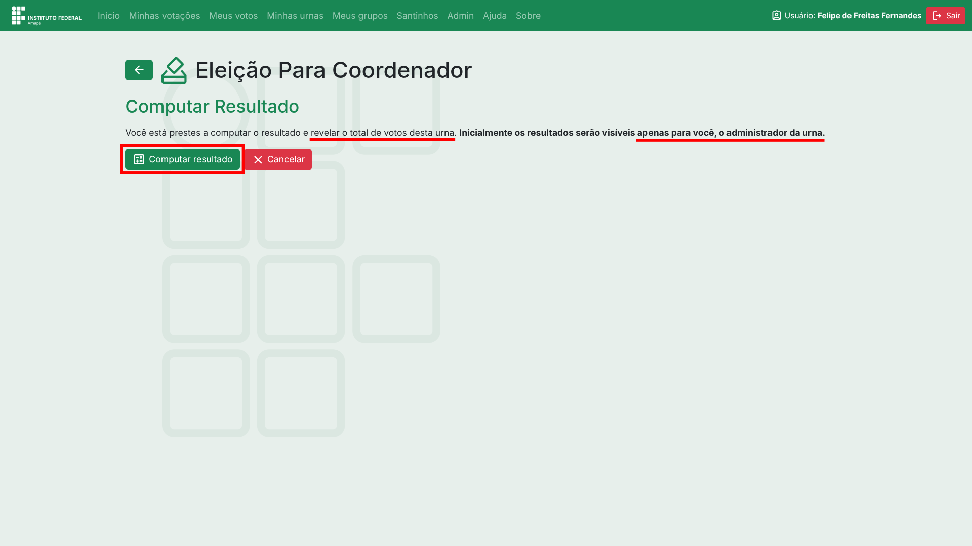The height and width of the screenshot is (546, 972).
Task: Open the Meus votos page
Action: [x=233, y=16]
